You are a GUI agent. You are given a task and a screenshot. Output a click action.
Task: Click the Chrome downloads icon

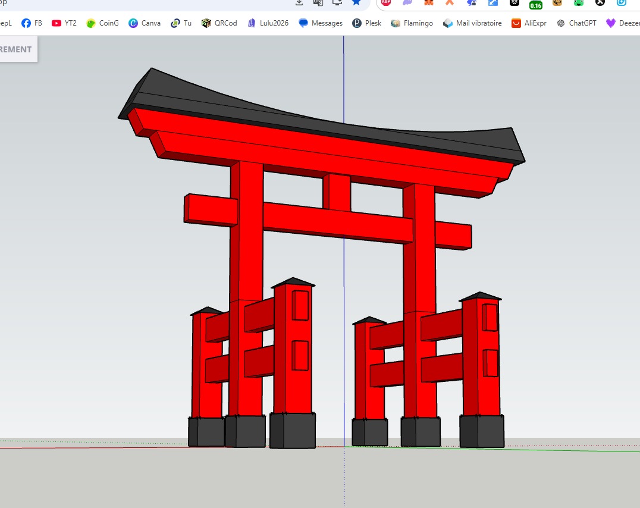click(x=299, y=2)
